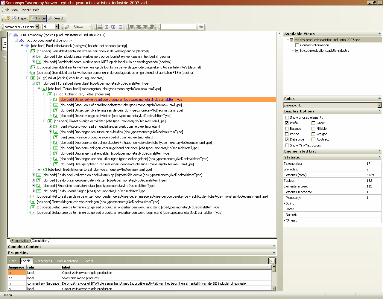The image size is (383, 299).
Task: Switch to the Data properties tab
Action: point(13,261)
